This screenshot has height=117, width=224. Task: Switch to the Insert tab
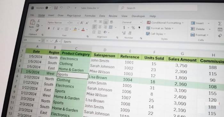pyautogui.click(x=51, y=15)
